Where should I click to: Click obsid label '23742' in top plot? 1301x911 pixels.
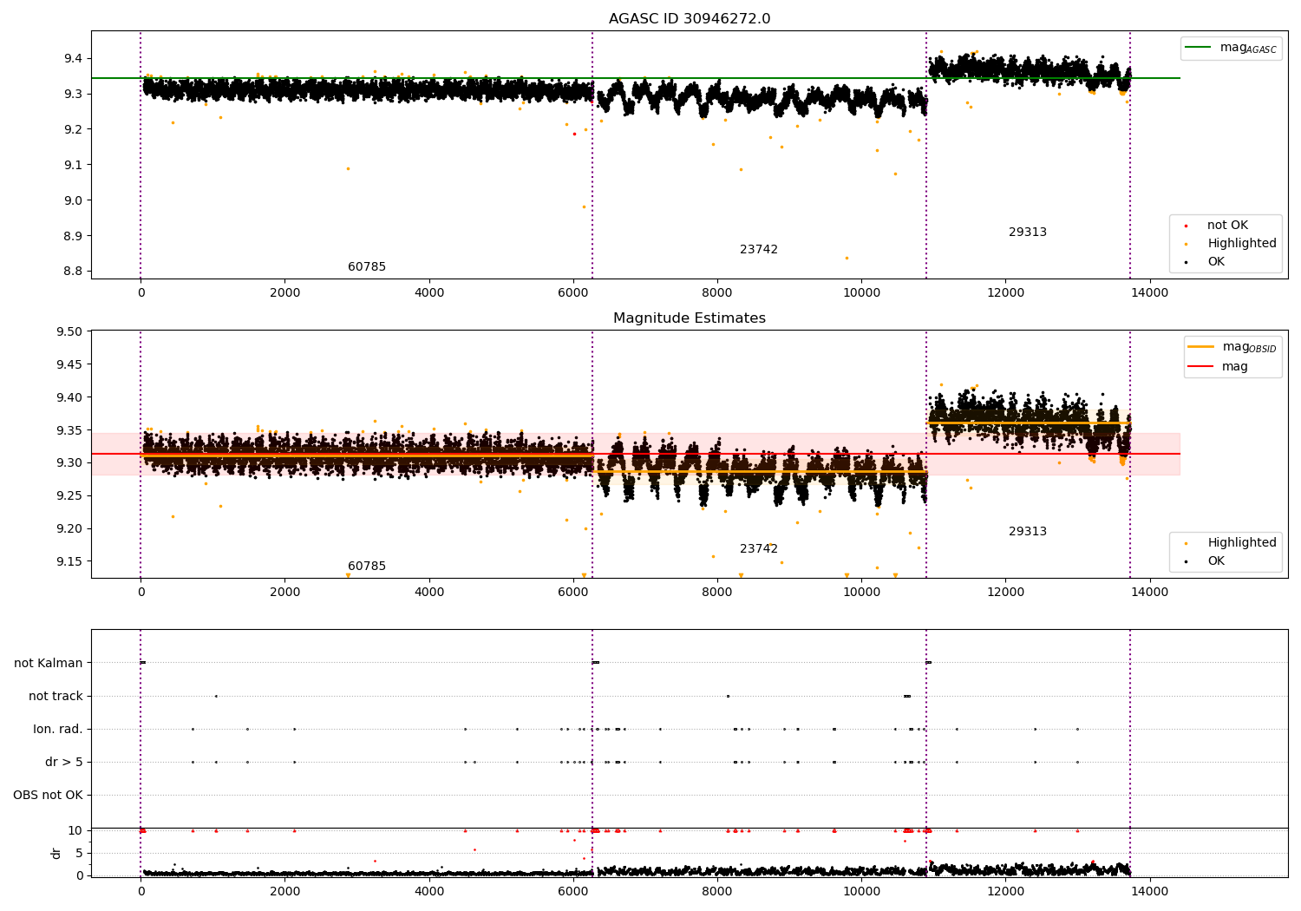(x=759, y=250)
